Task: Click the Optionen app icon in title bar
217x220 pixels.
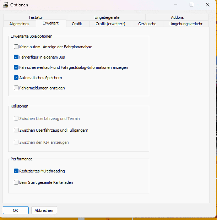Action: (x=5, y=5)
